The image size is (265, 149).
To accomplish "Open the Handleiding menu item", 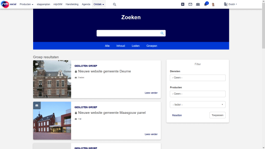I will (x=72, y=4).
